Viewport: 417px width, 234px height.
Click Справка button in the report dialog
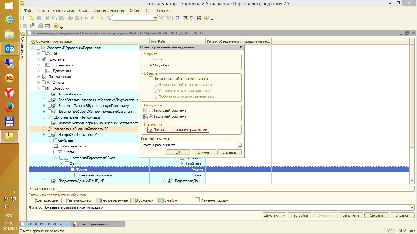point(229,152)
